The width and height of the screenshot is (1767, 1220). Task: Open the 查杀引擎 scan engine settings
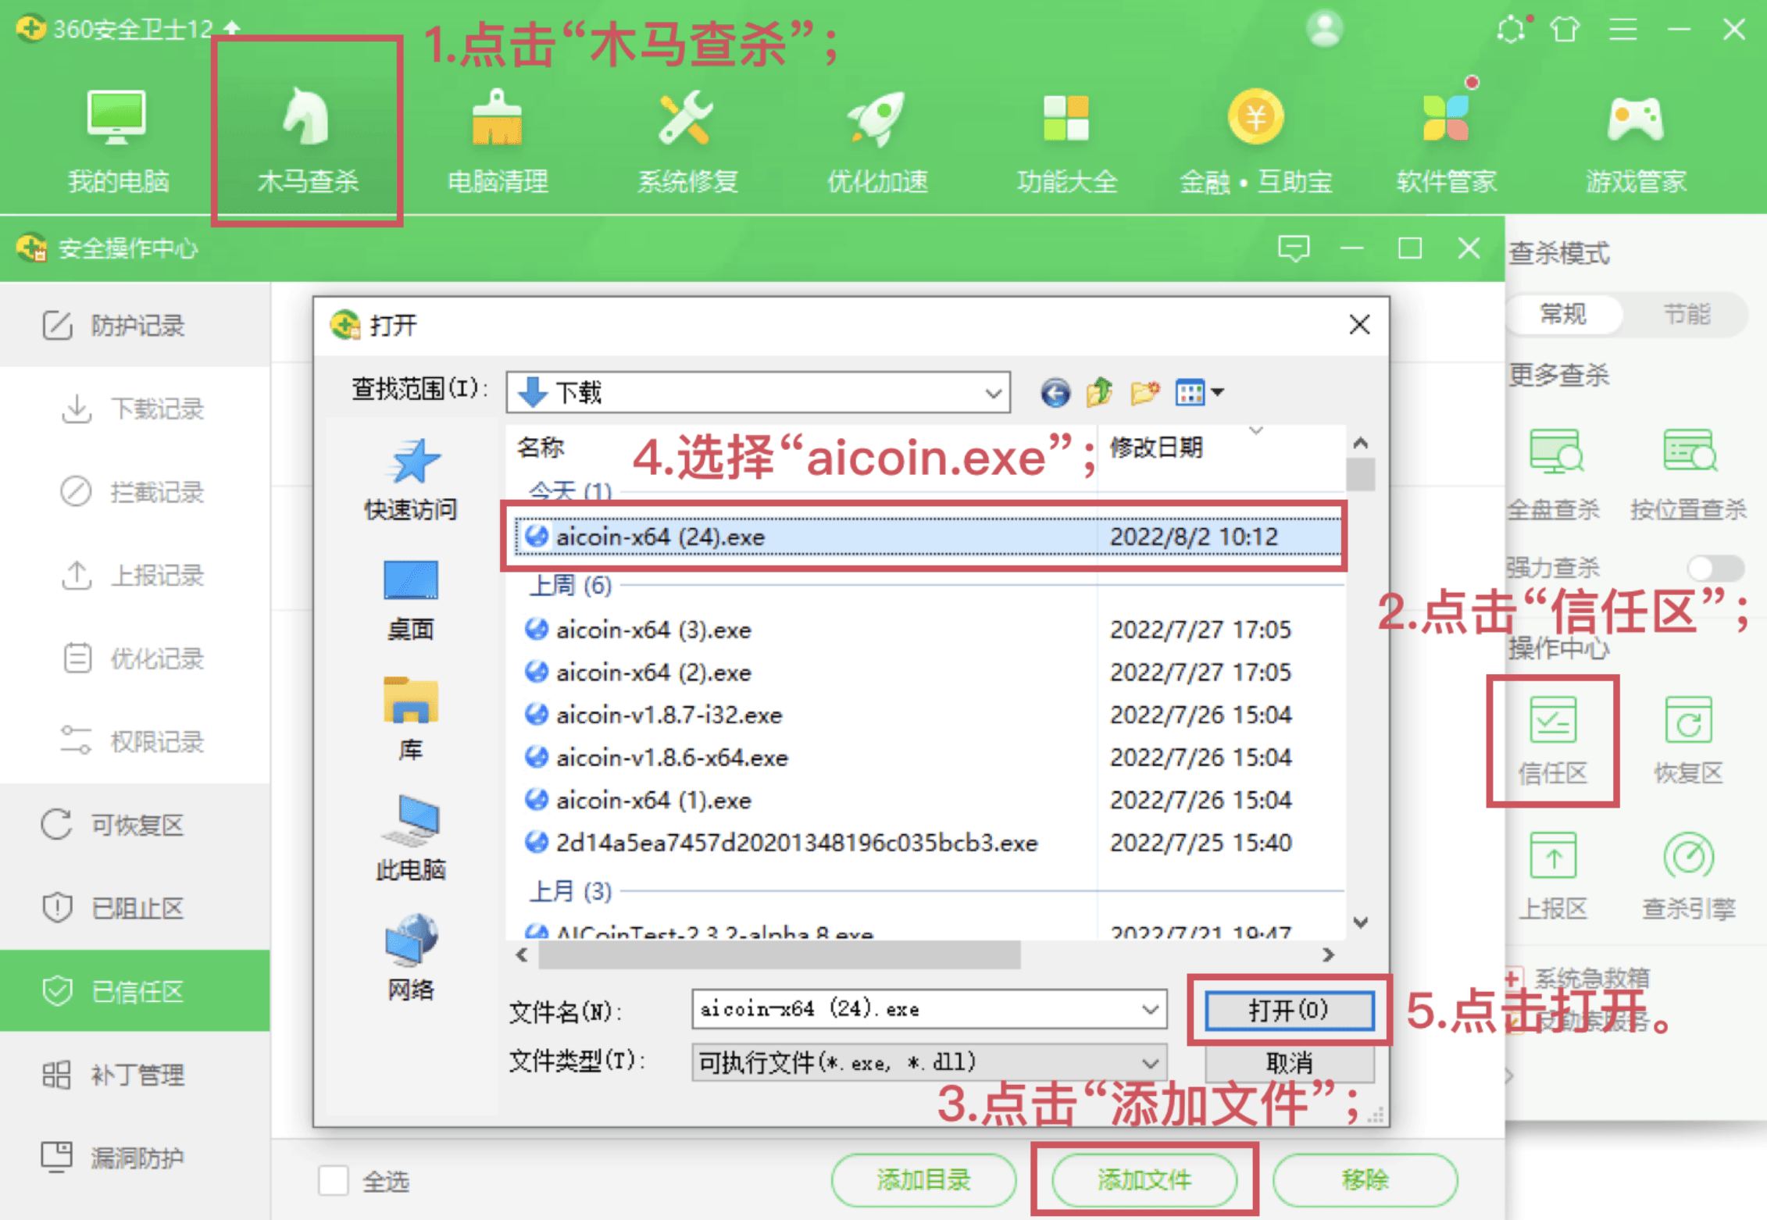coord(1688,876)
